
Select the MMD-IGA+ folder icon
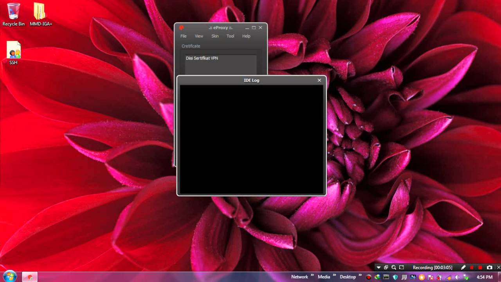pyautogui.click(x=41, y=14)
